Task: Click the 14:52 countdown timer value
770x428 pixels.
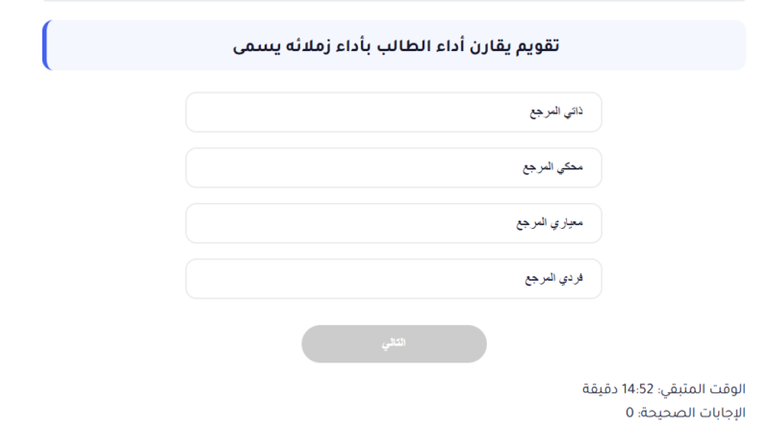Action: pyautogui.click(x=637, y=389)
